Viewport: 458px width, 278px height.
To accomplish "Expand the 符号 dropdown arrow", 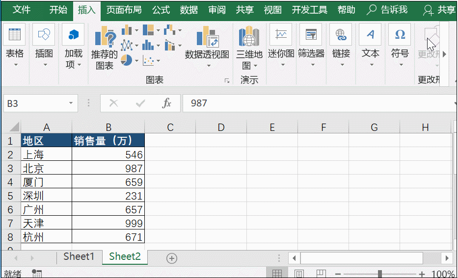I will point(401,64).
